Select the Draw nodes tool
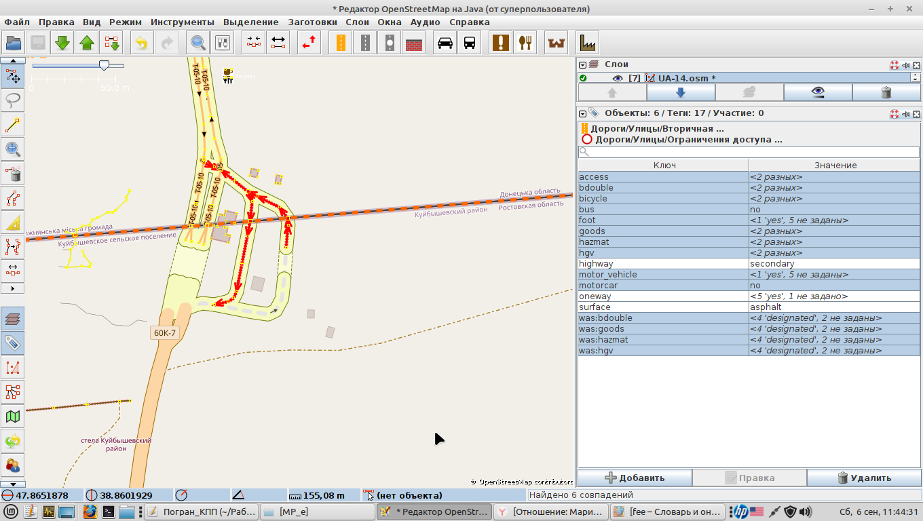The height and width of the screenshot is (521, 923). click(x=13, y=126)
